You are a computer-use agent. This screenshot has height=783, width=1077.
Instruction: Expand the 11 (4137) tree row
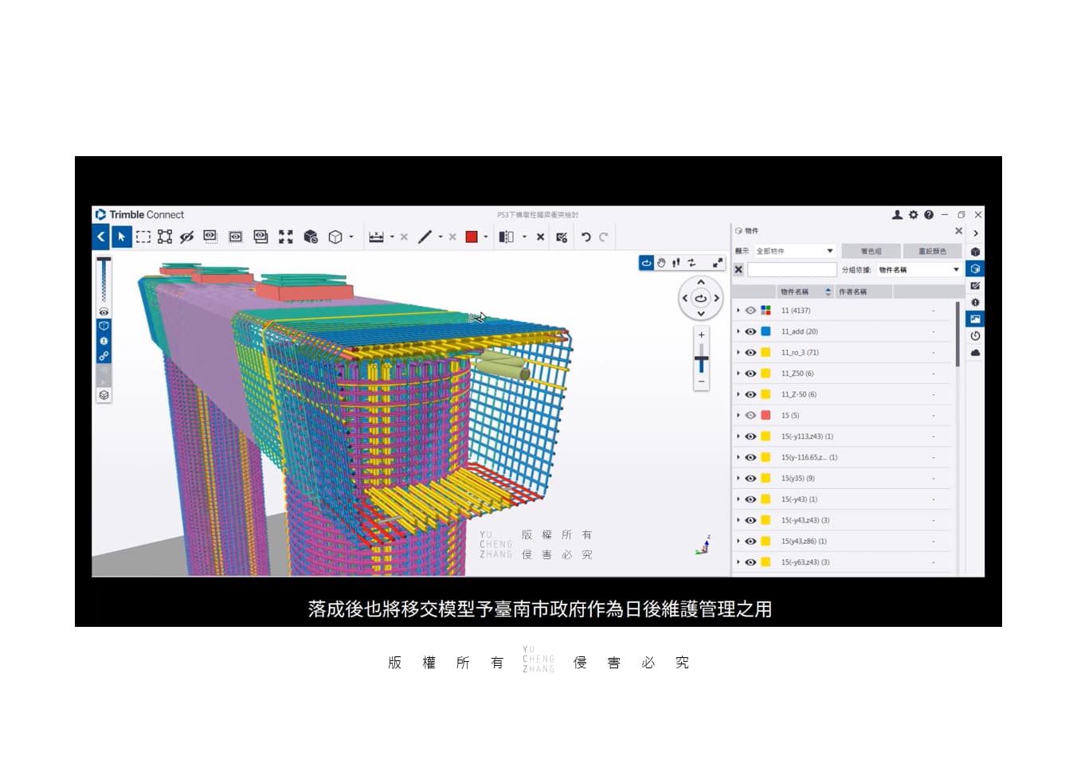pyautogui.click(x=738, y=311)
